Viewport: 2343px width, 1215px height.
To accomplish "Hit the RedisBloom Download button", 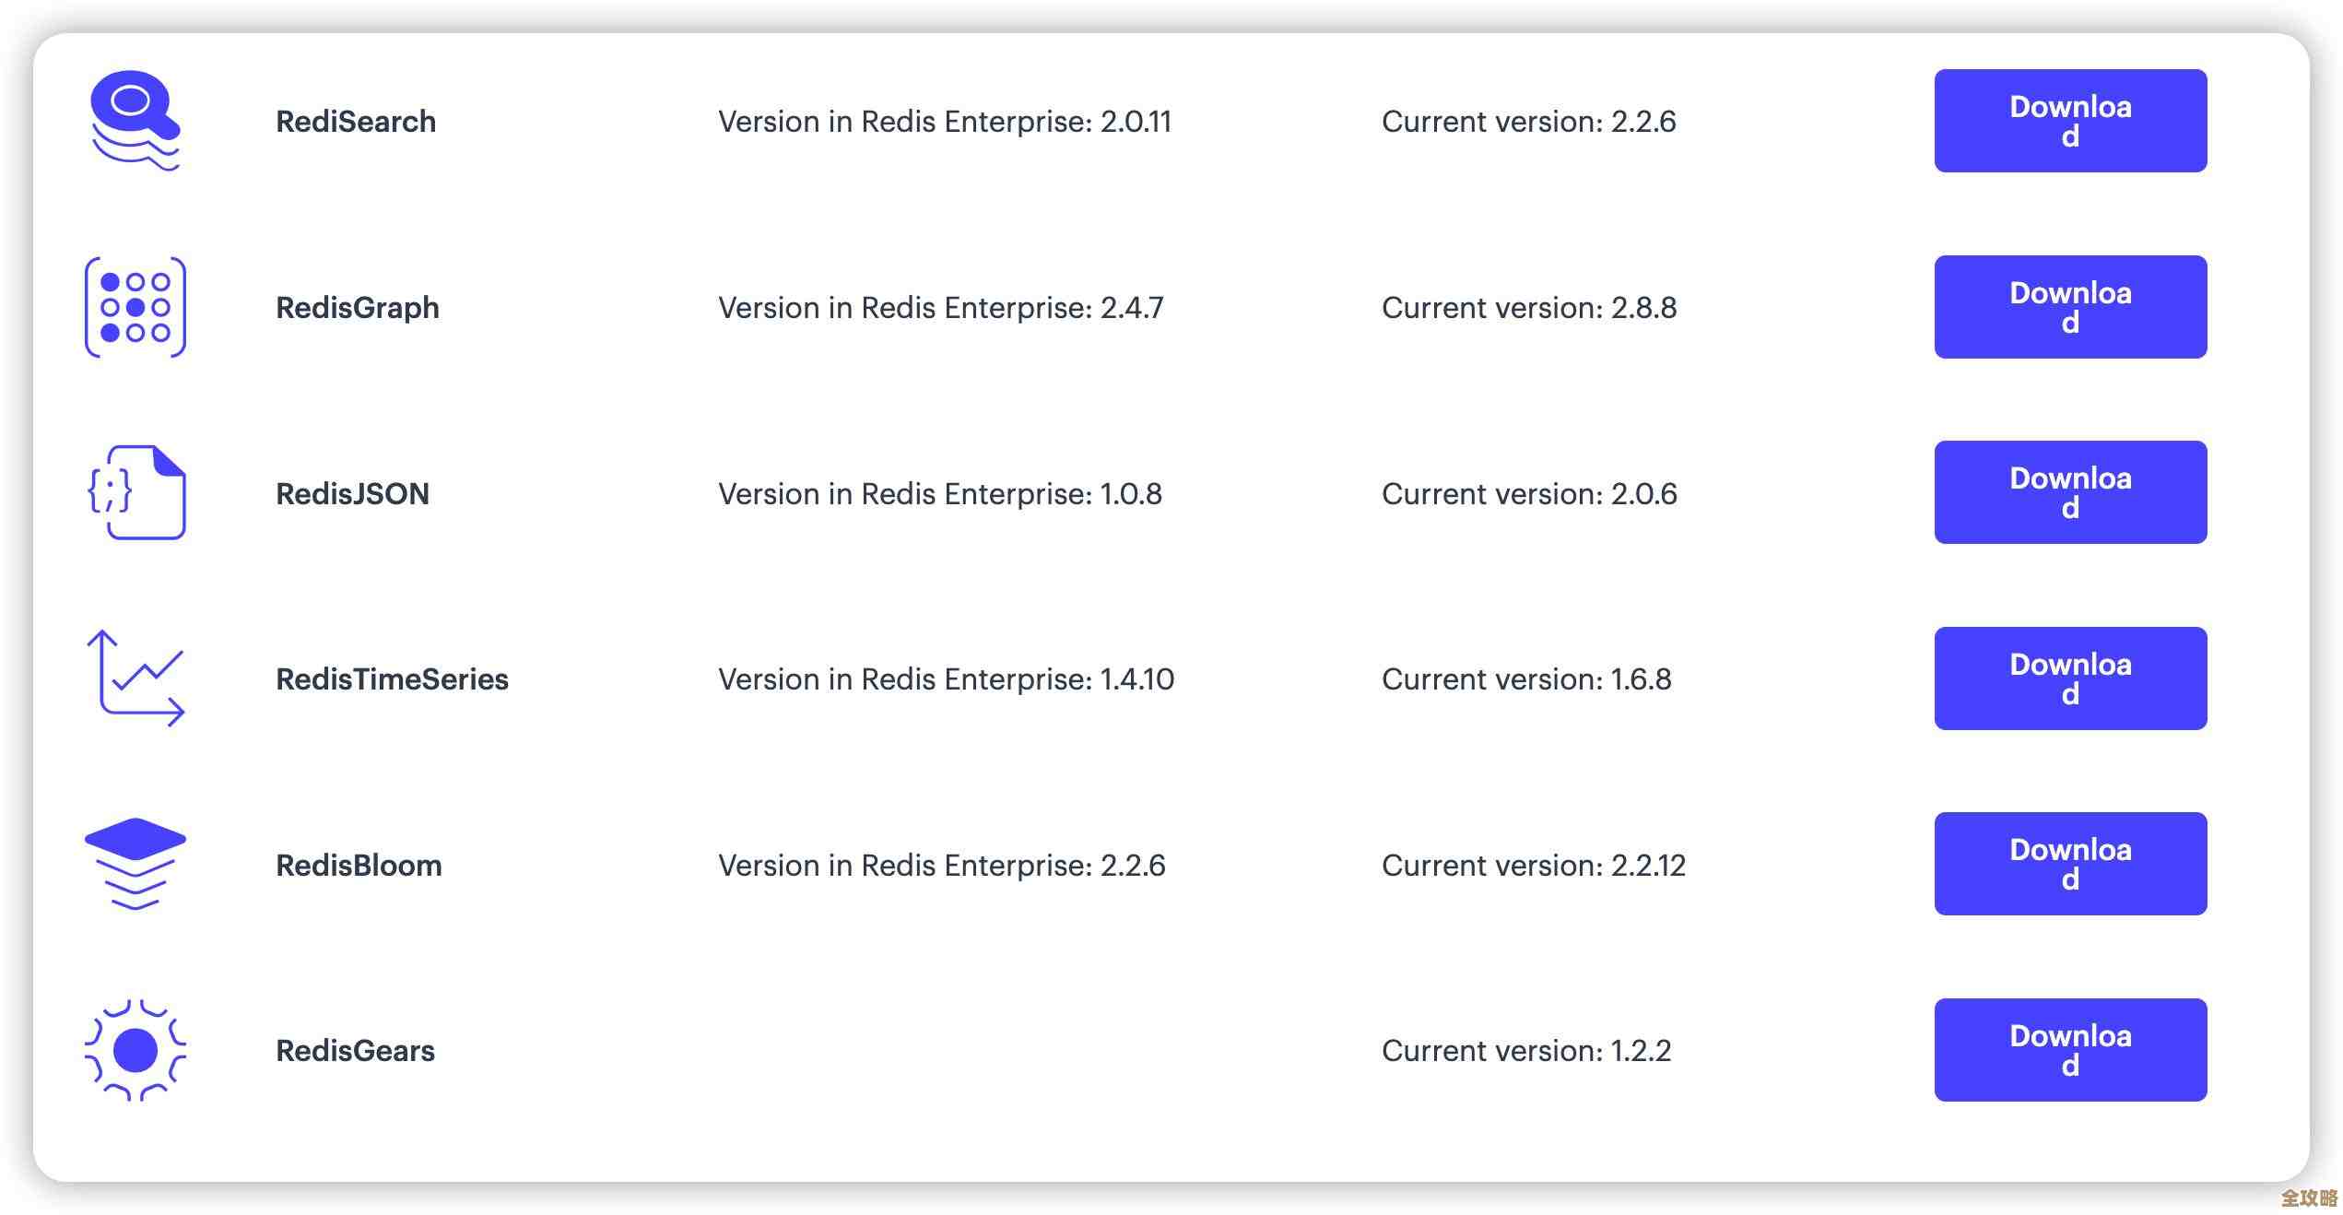I will [x=2069, y=864].
